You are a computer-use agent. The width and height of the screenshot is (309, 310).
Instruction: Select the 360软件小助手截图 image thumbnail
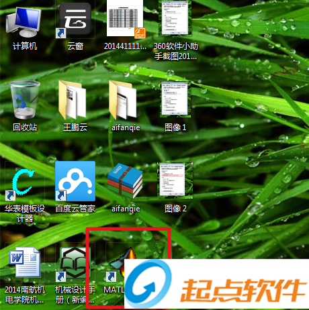175,18
